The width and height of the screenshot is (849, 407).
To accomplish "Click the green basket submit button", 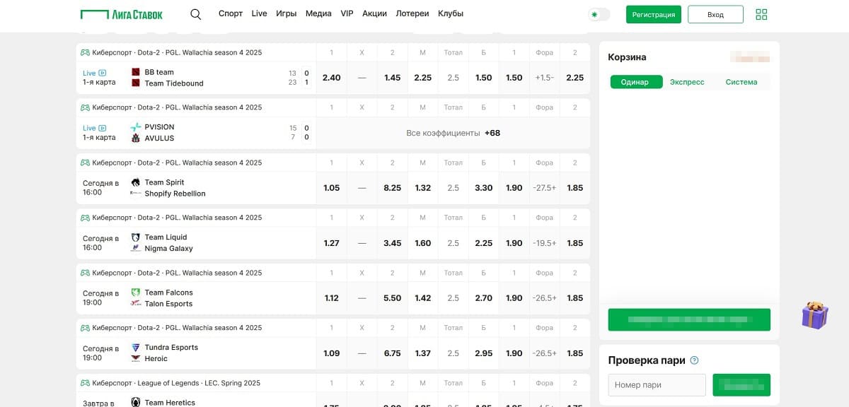I will [x=689, y=319].
